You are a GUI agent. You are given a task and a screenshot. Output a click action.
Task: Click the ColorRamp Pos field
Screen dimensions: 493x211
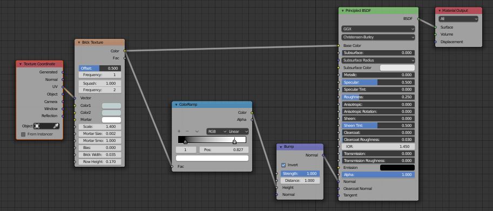tap(224, 150)
